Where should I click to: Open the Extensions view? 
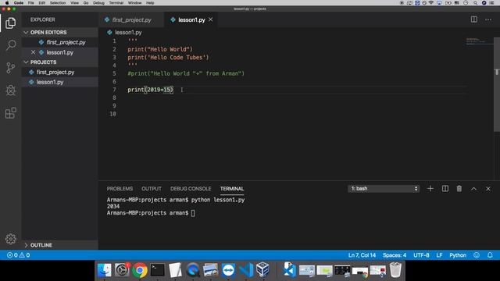[x=10, y=112]
